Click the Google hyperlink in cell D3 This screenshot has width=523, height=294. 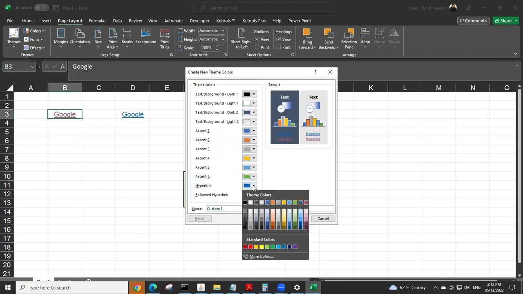point(133,114)
